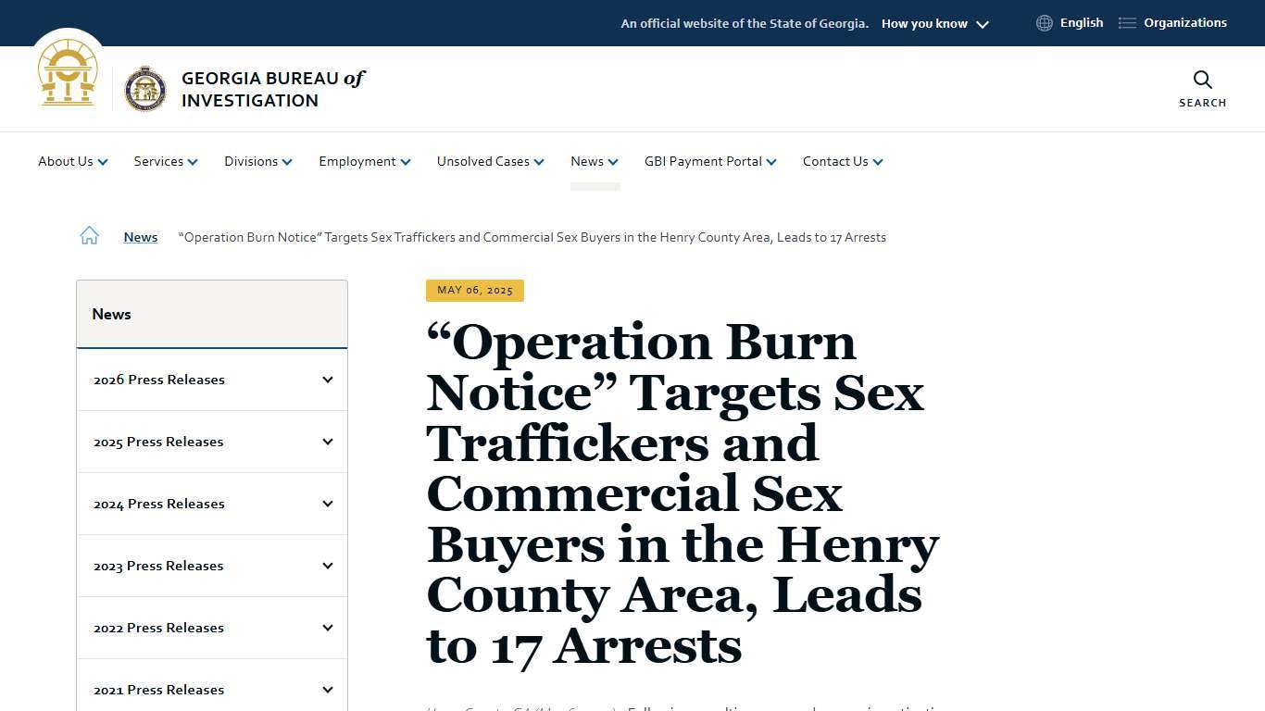Open the Services dropdown
Screen dimensions: 1265x711
[x=165, y=161]
